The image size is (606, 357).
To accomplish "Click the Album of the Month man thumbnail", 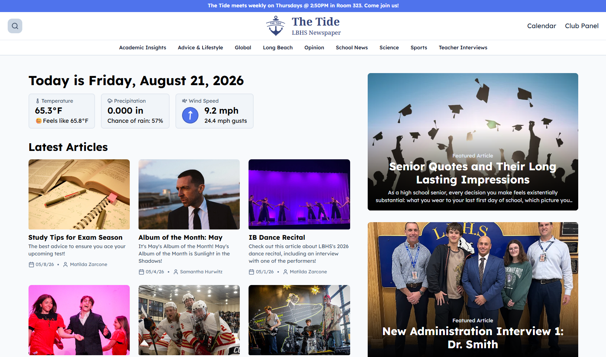I will click(x=189, y=194).
